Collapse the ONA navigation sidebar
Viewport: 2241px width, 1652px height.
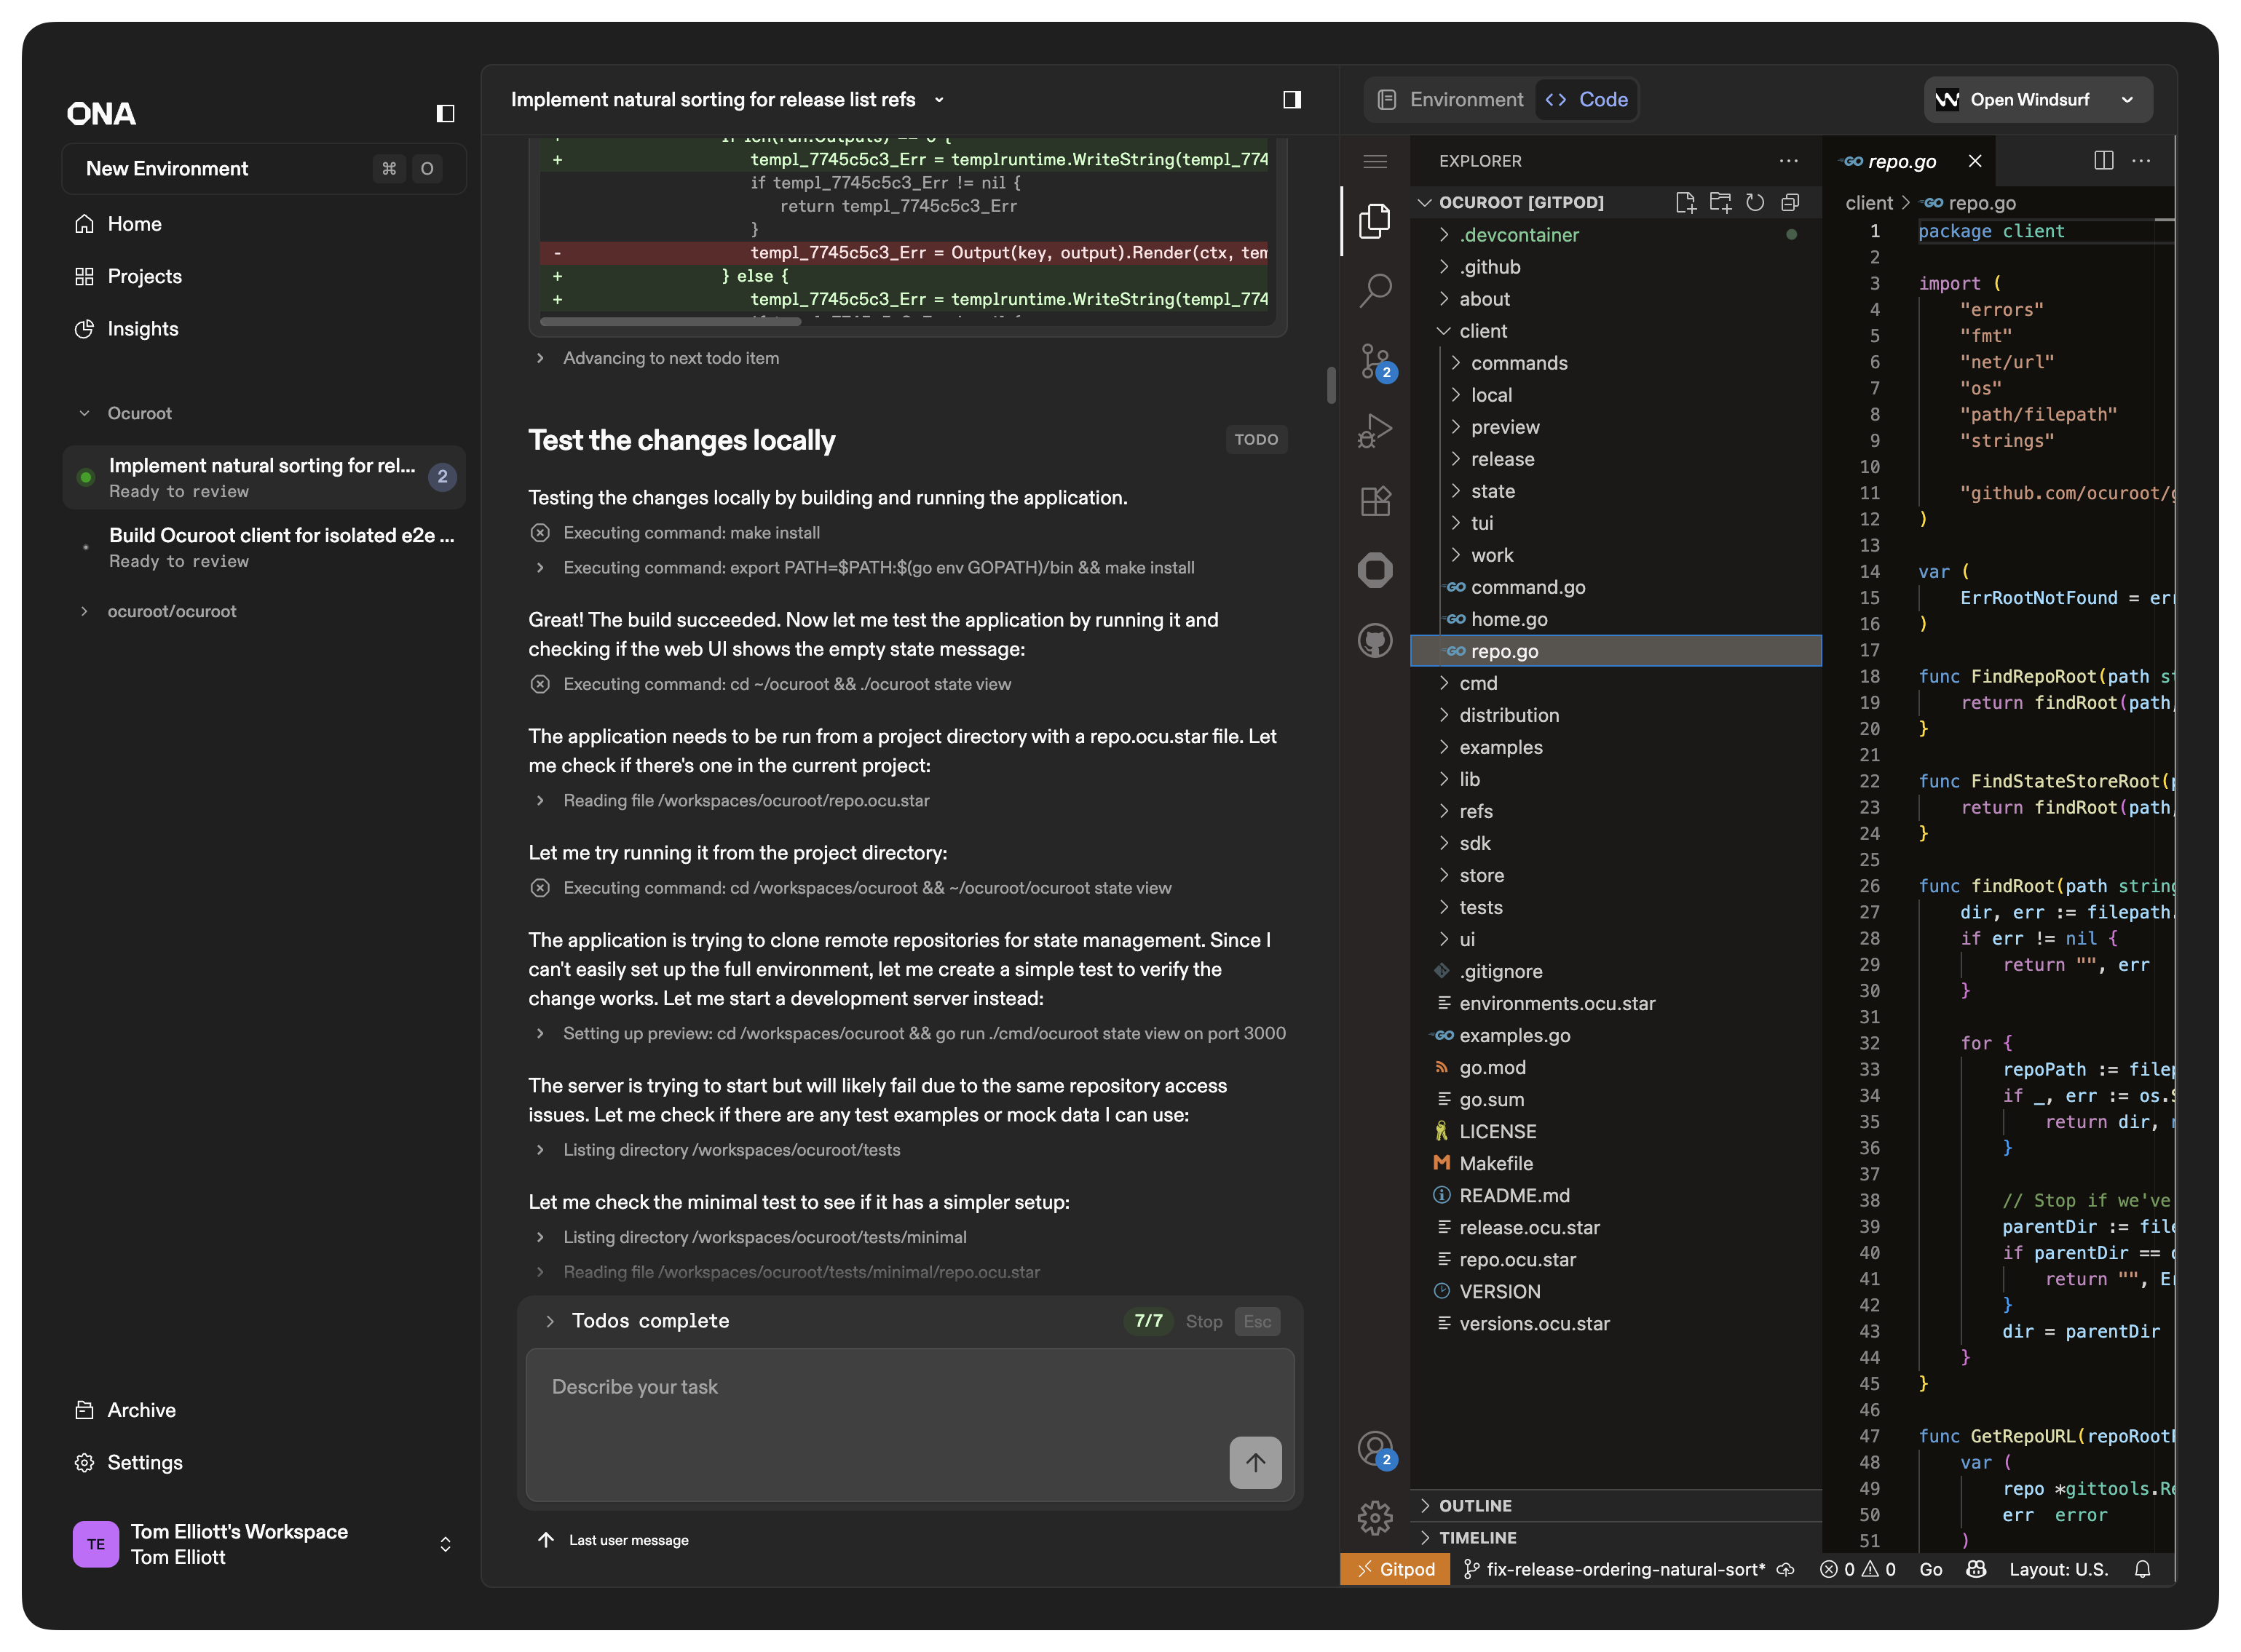pos(443,113)
